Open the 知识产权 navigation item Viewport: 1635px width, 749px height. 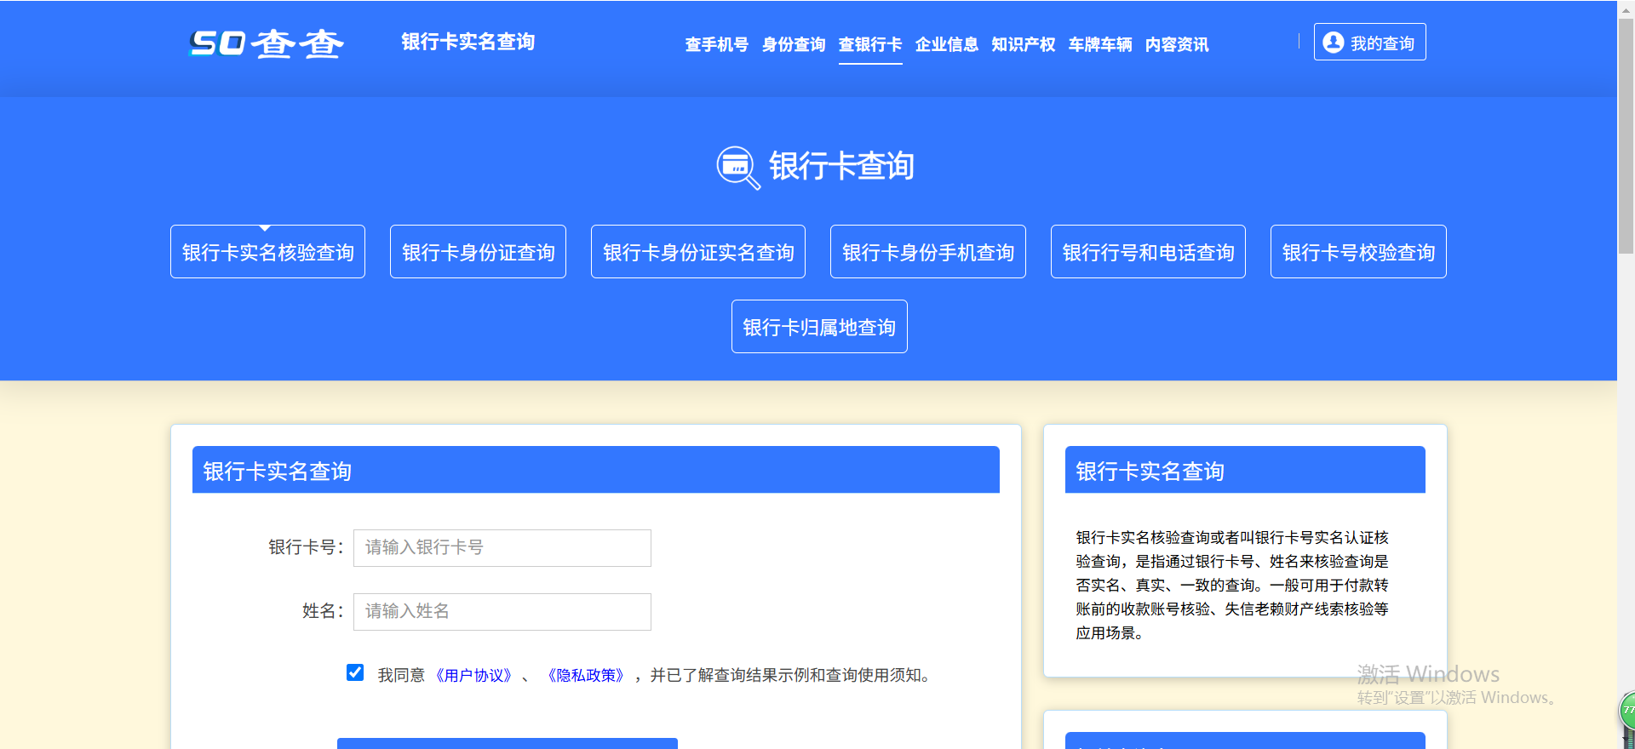1023,44
